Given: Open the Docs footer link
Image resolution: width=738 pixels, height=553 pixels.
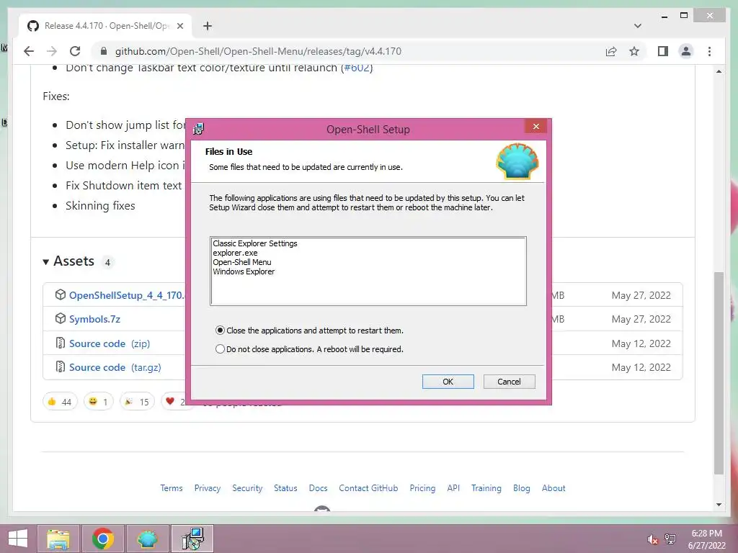Looking at the screenshot, I should [x=318, y=488].
